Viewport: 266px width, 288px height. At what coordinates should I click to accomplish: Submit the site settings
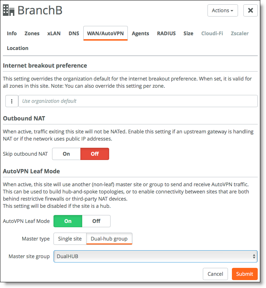[x=244, y=274]
